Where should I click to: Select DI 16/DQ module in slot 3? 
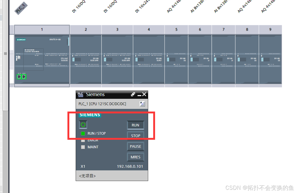pos(117,59)
